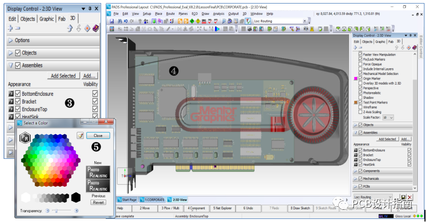
Task: Click the Revert button
Action: (99, 202)
